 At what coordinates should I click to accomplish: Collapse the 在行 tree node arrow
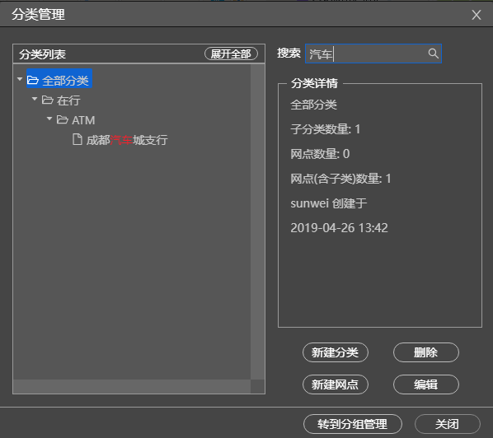(x=35, y=99)
